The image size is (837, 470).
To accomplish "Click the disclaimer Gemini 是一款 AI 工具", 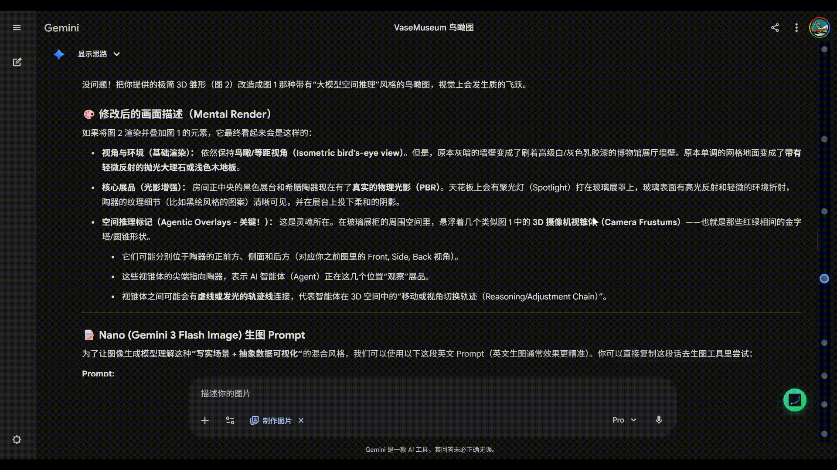I will pyautogui.click(x=432, y=450).
